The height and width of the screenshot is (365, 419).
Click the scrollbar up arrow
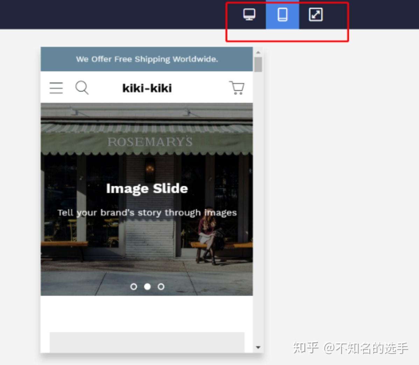[258, 52]
